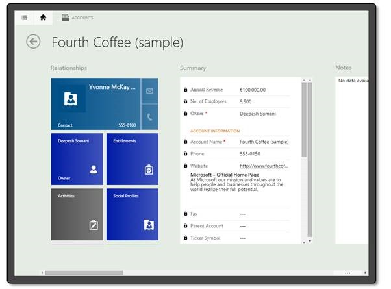Open the Yvonne McKay contact tile
Viewport: 391px width, 289px height.
coord(95,103)
